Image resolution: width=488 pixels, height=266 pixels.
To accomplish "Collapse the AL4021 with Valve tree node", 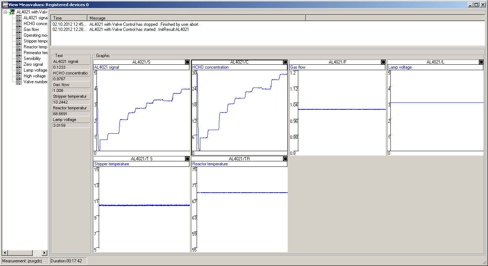I will coord(5,12).
